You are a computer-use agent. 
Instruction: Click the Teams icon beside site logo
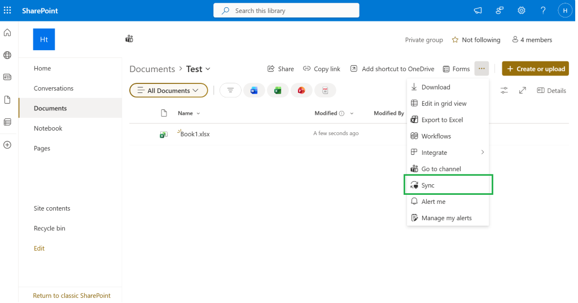coord(129,39)
